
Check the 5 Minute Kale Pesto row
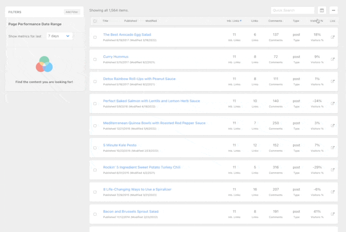[x=95, y=148]
